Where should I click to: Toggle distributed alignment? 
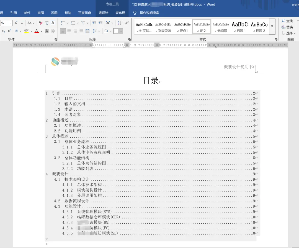(x=87, y=31)
